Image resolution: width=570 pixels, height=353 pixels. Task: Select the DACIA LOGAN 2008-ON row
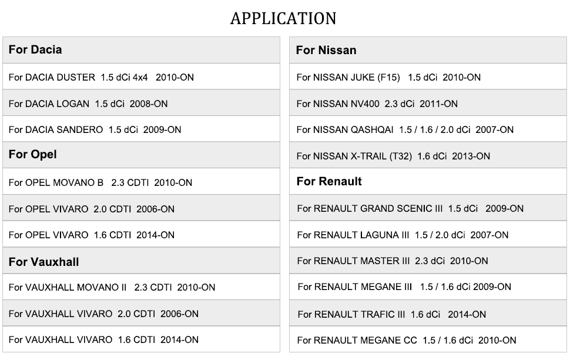pos(88,104)
